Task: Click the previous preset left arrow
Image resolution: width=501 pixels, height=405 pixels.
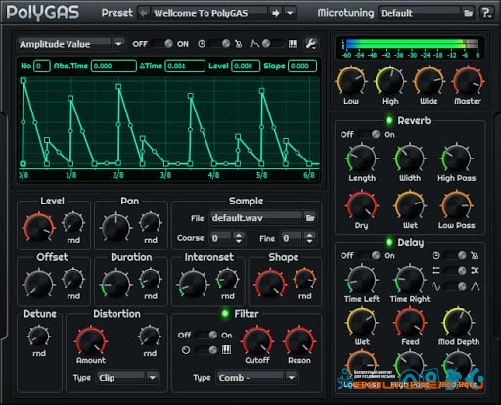Action: (x=143, y=13)
